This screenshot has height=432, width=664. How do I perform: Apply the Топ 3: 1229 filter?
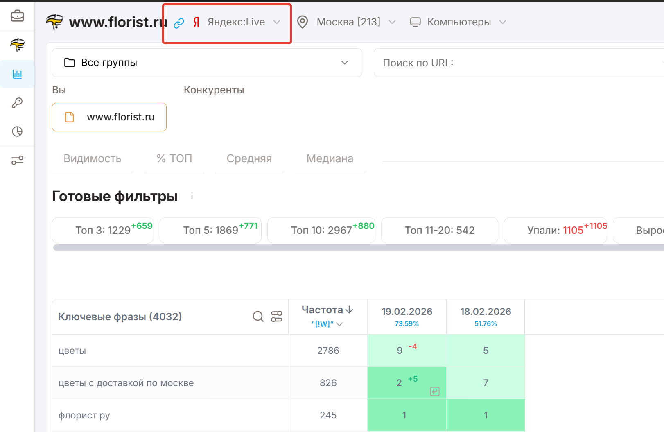103,230
